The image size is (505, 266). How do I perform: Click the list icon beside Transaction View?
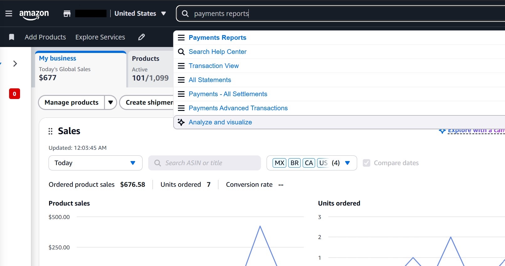(x=181, y=66)
